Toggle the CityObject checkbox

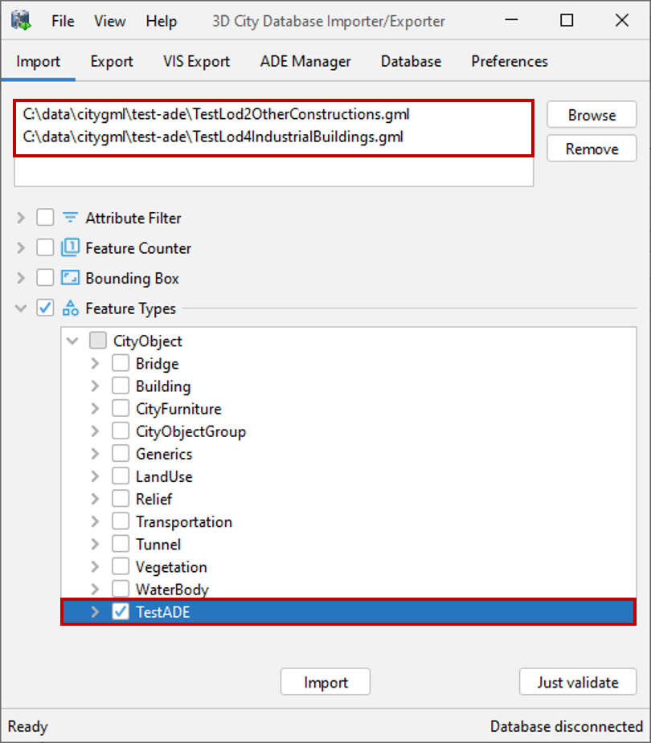[x=98, y=341]
